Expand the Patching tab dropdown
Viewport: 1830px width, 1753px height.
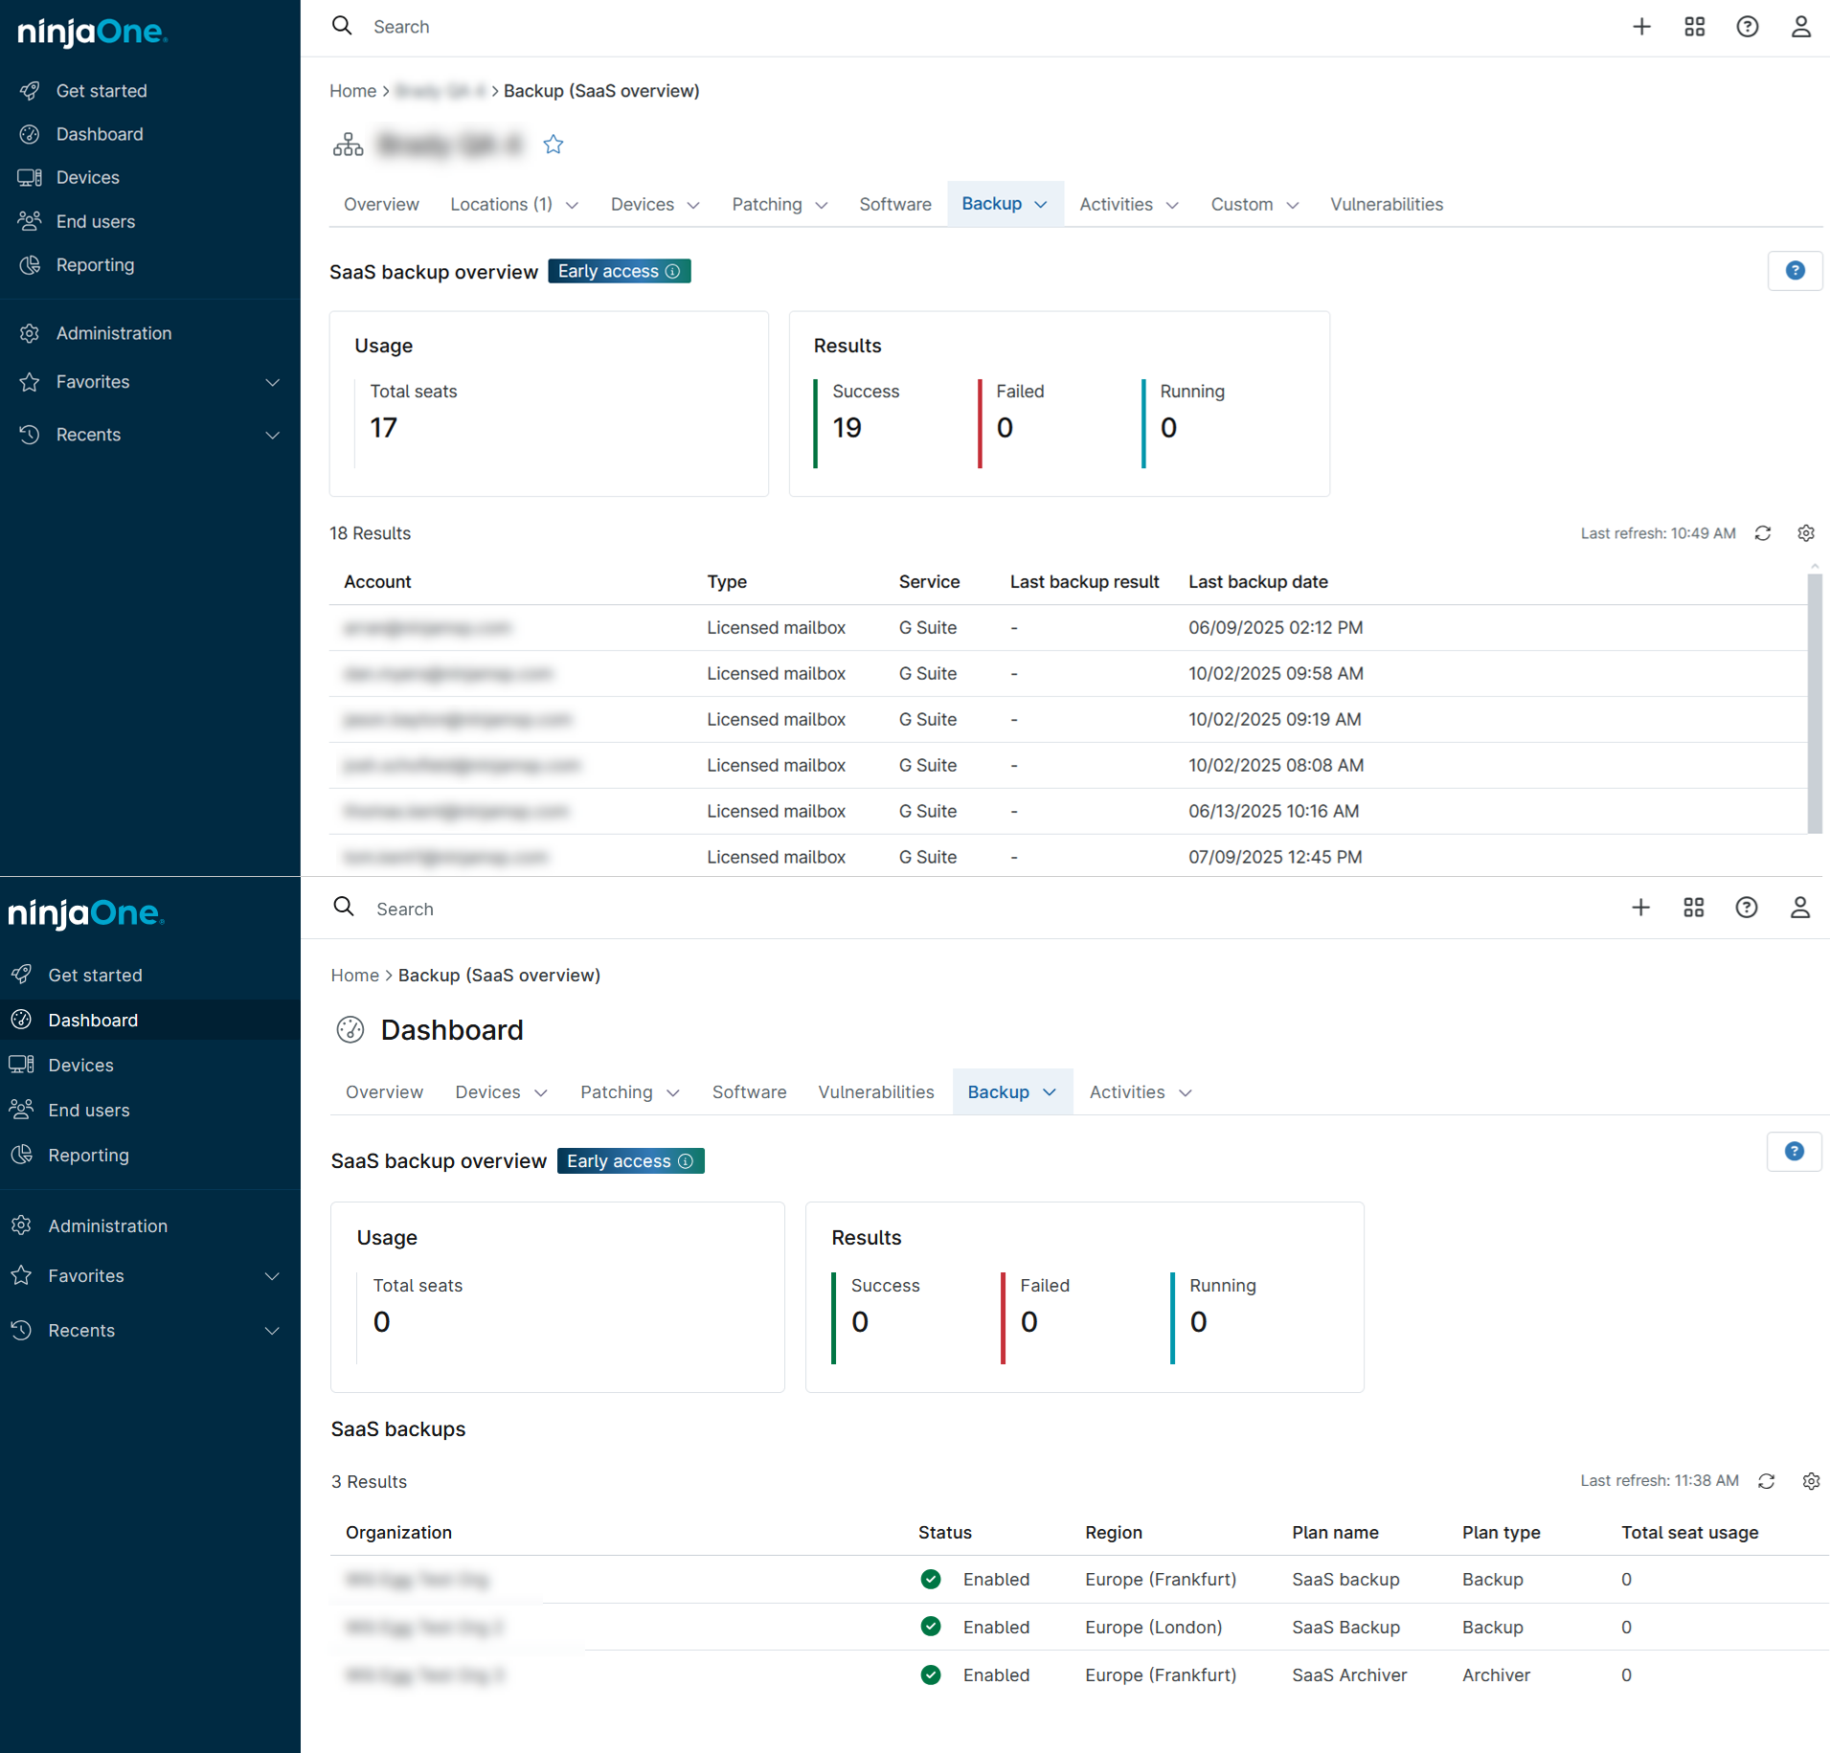point(822,205)
